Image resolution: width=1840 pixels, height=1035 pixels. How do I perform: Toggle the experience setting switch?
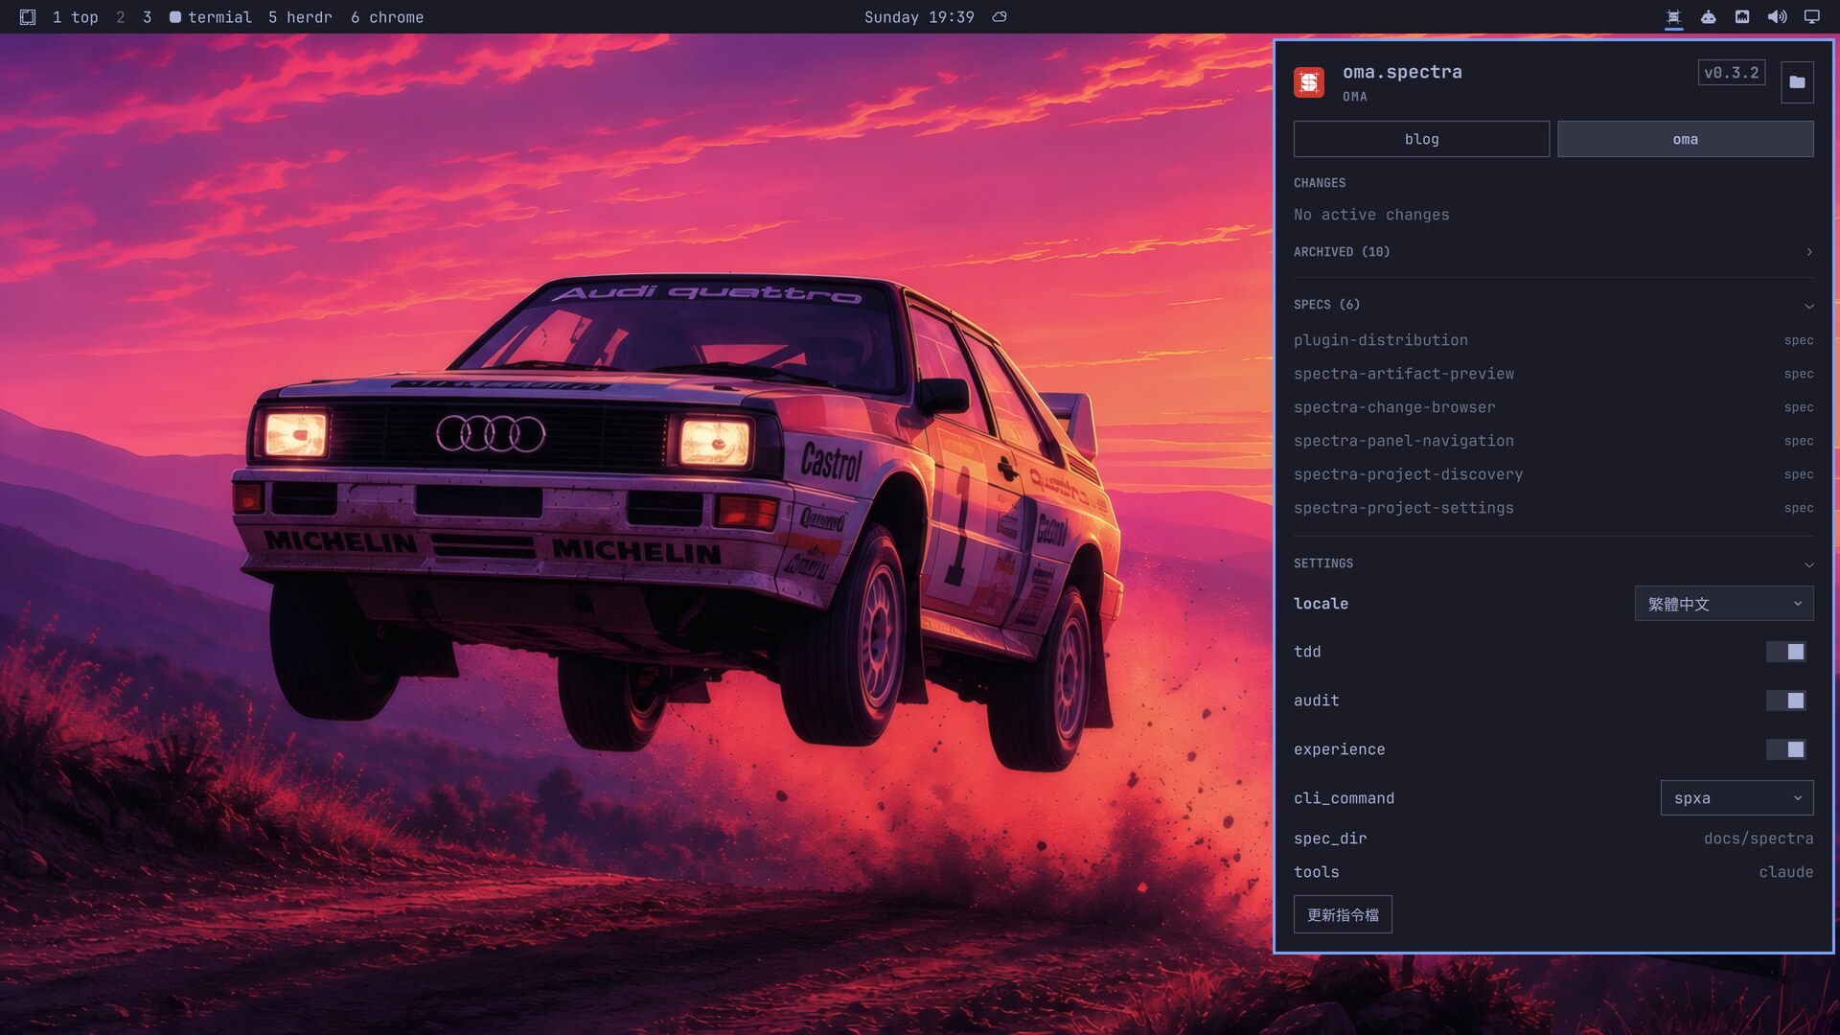1786,749
